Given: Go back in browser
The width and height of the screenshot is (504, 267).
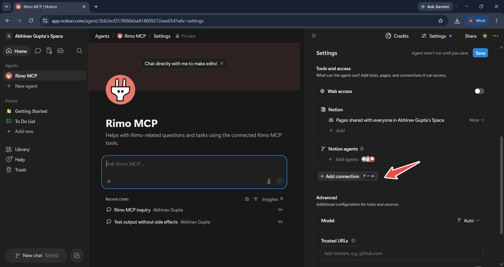Looking at the screenshot, I should [8, 21].
